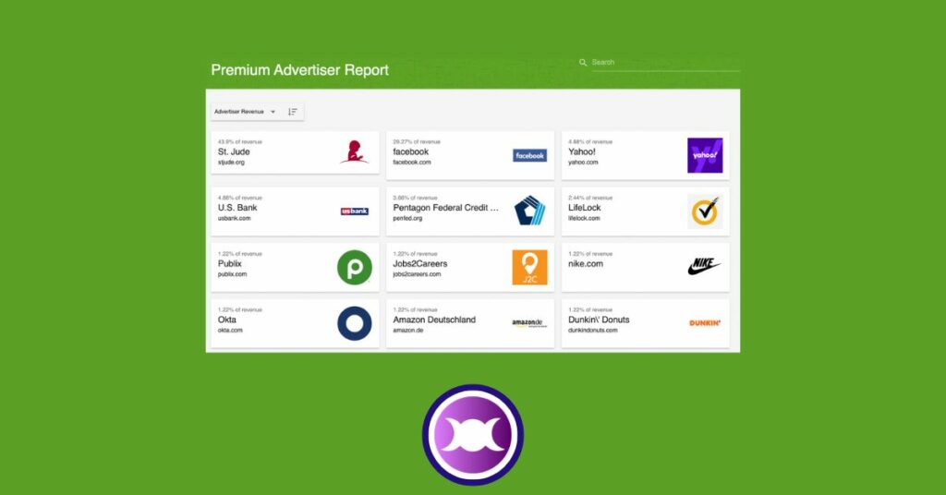Click the dunkindonuts.com domain text
Image resolution: width=946 pixels, height=495 pixels.
tap(593, 331)
